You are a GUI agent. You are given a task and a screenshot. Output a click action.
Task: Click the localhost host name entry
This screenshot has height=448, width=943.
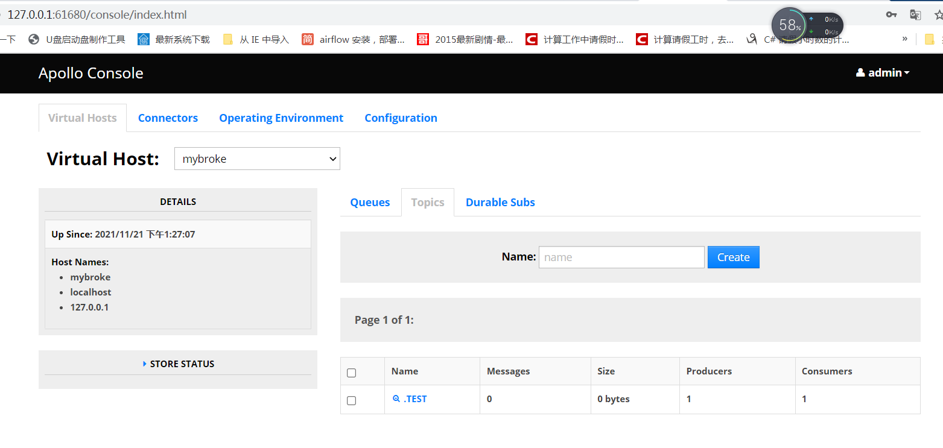(x=90, y=292)
